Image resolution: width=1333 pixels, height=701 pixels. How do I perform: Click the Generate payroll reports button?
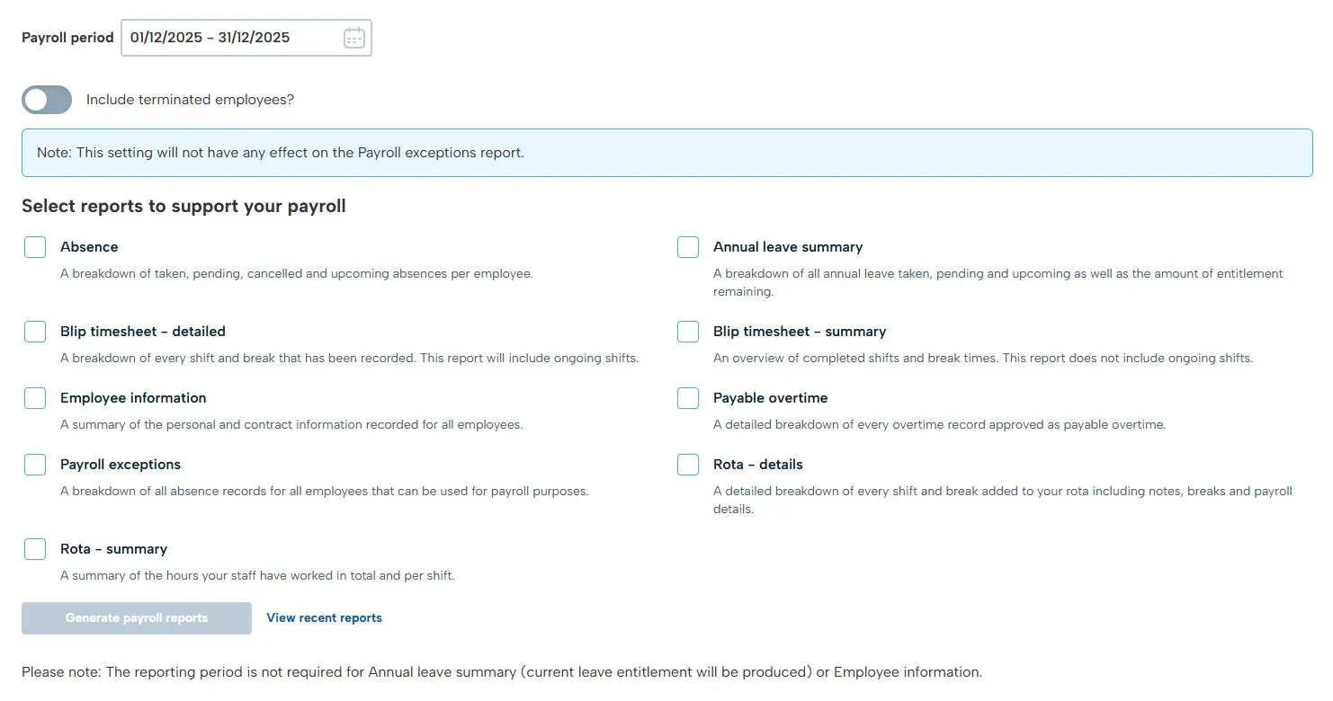[x=137, y=618]
